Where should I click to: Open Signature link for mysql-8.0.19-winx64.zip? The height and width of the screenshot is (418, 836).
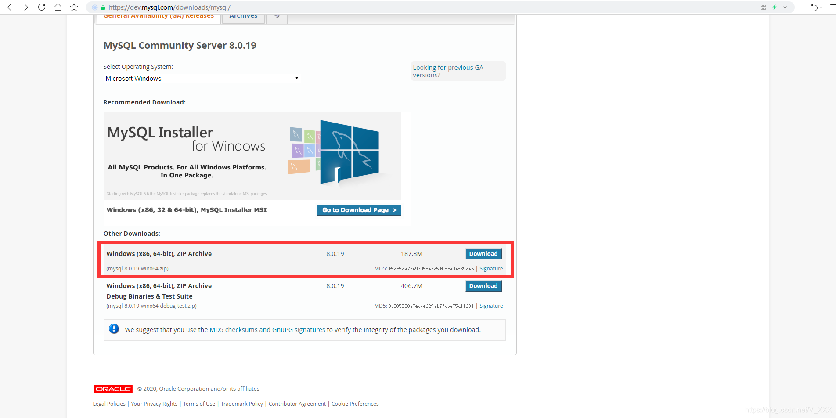tap(491, 269)
